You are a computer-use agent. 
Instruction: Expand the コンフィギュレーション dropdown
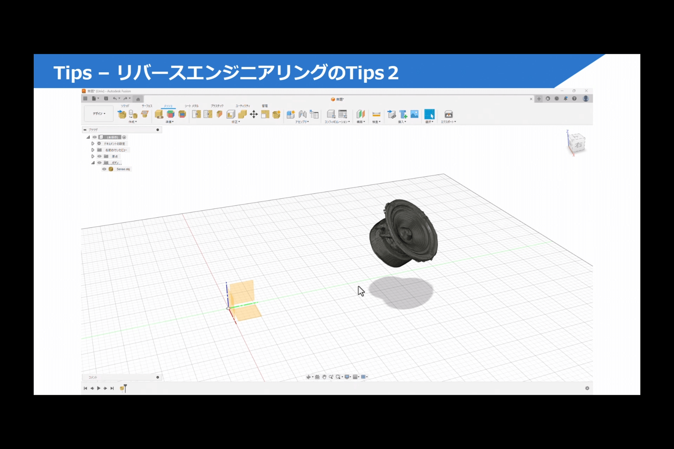pos(337,122)
